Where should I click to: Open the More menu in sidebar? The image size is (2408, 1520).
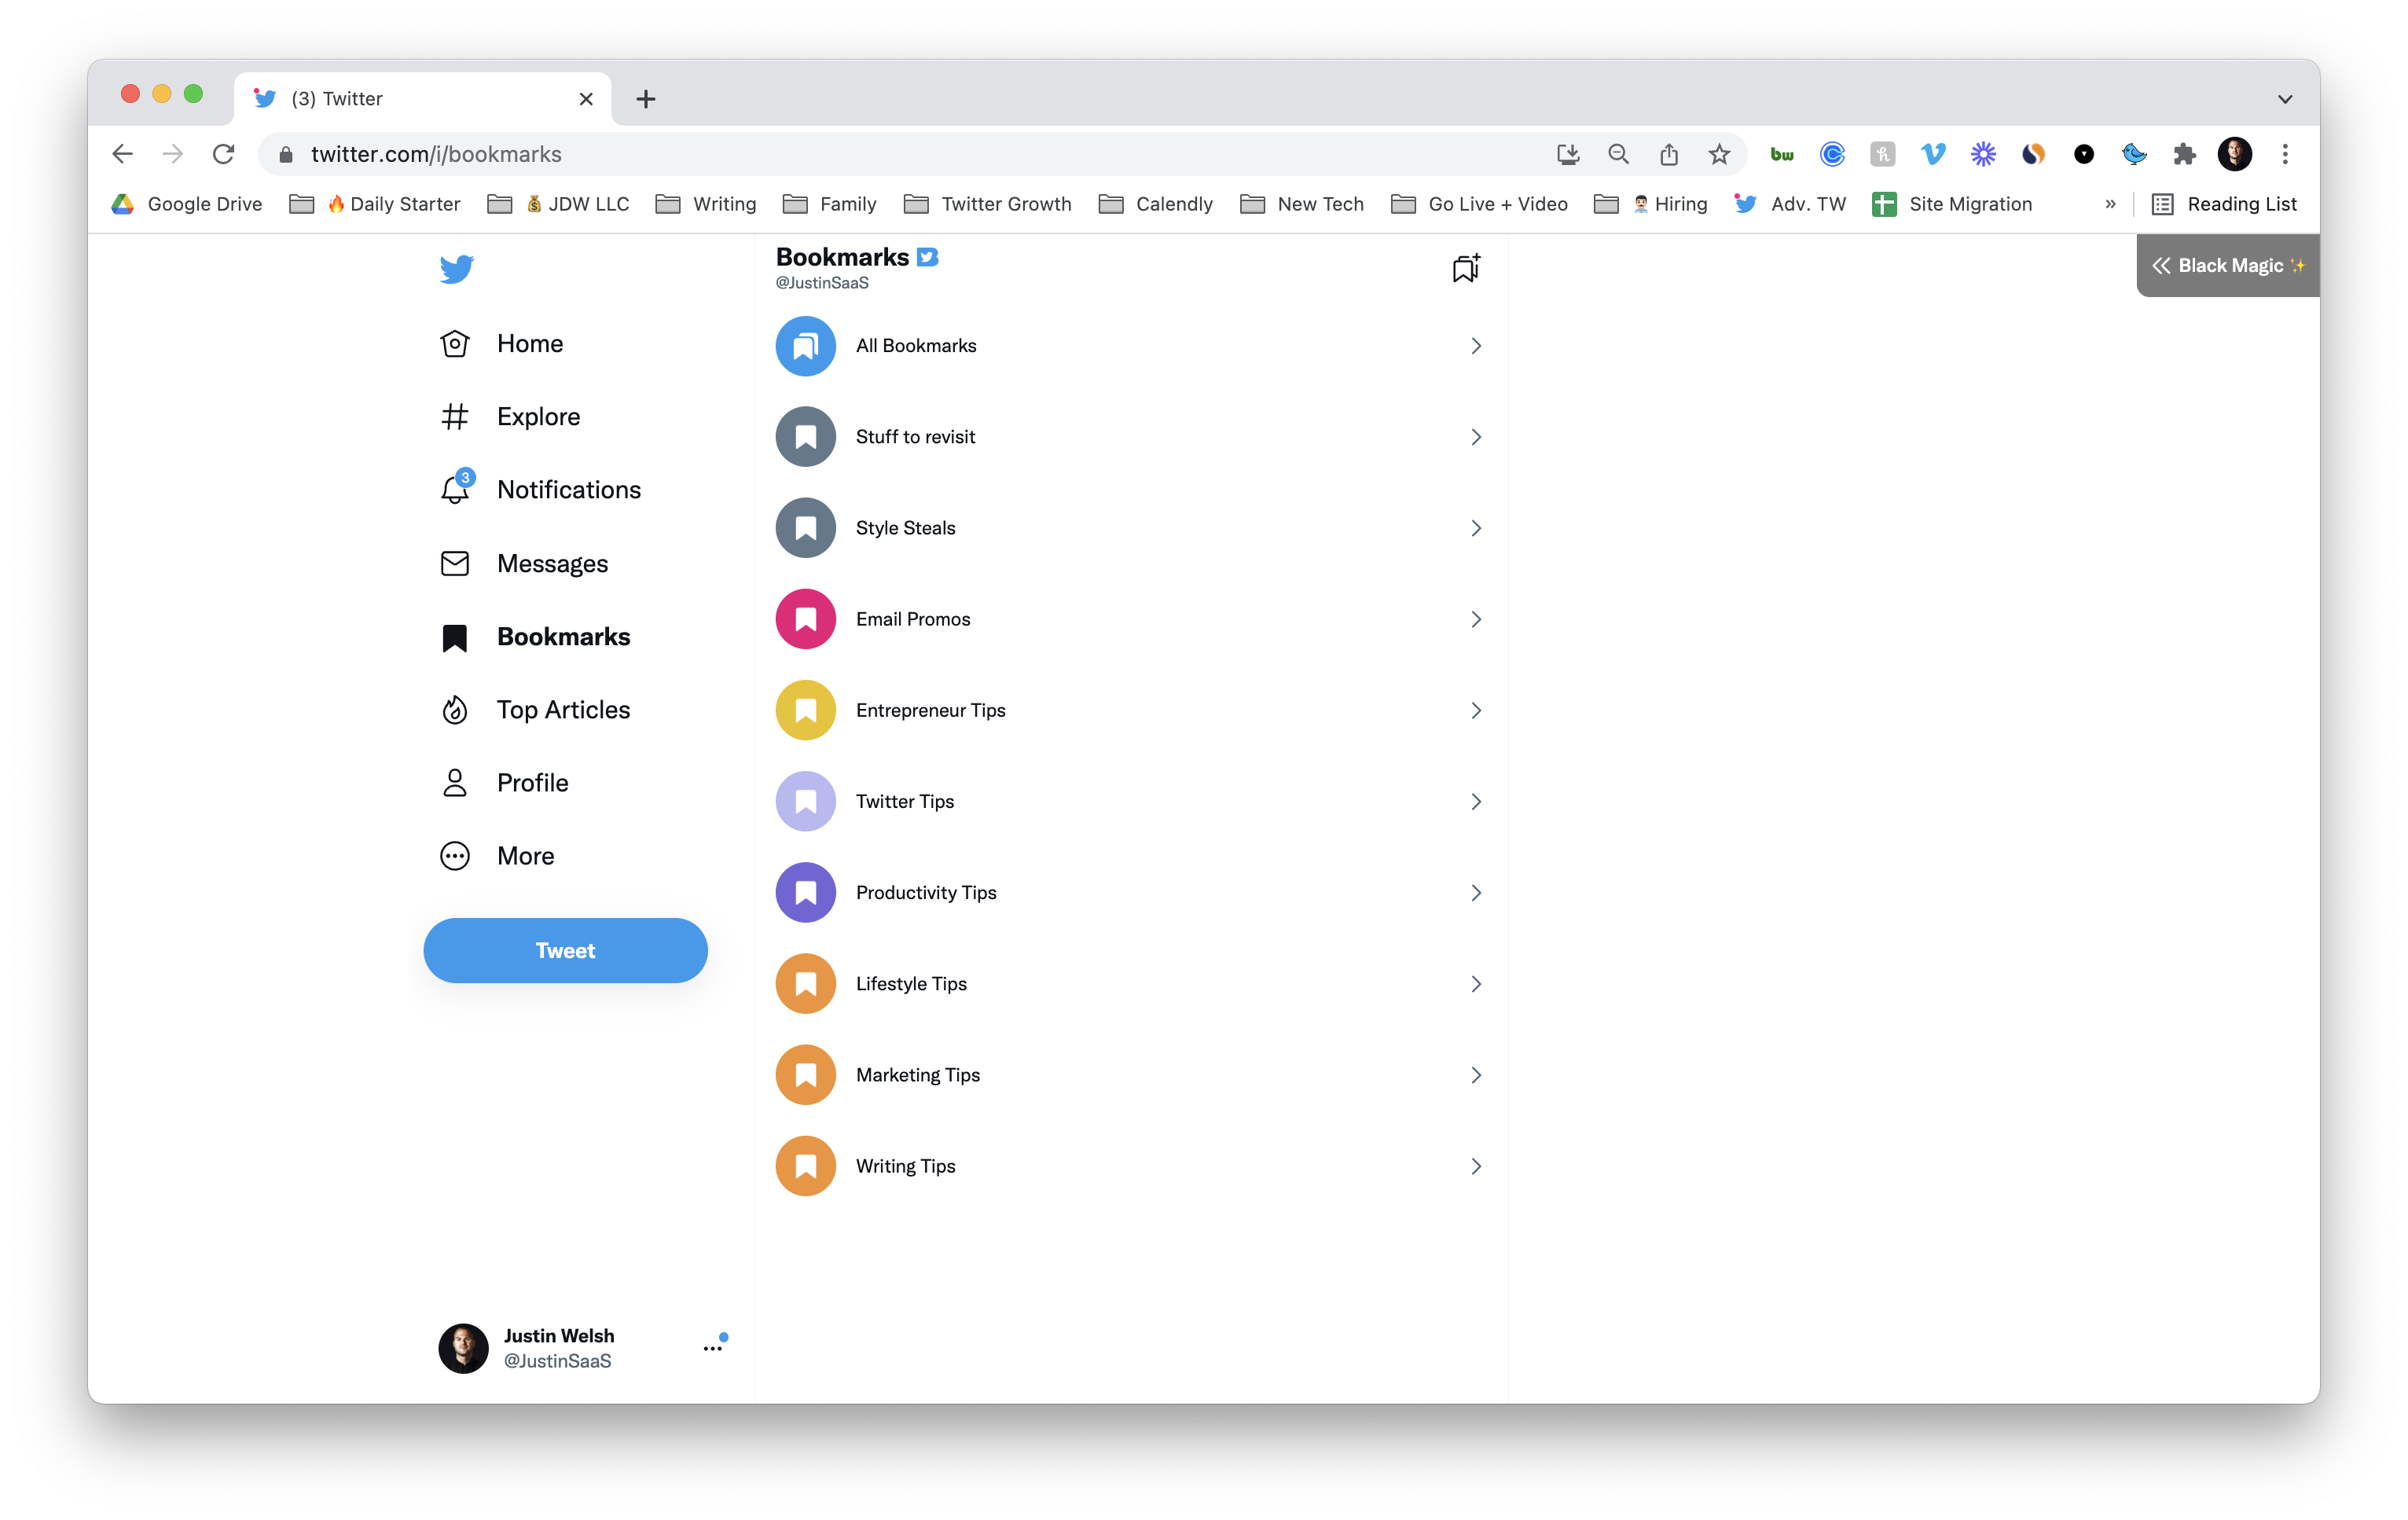[x=525, y=856]
